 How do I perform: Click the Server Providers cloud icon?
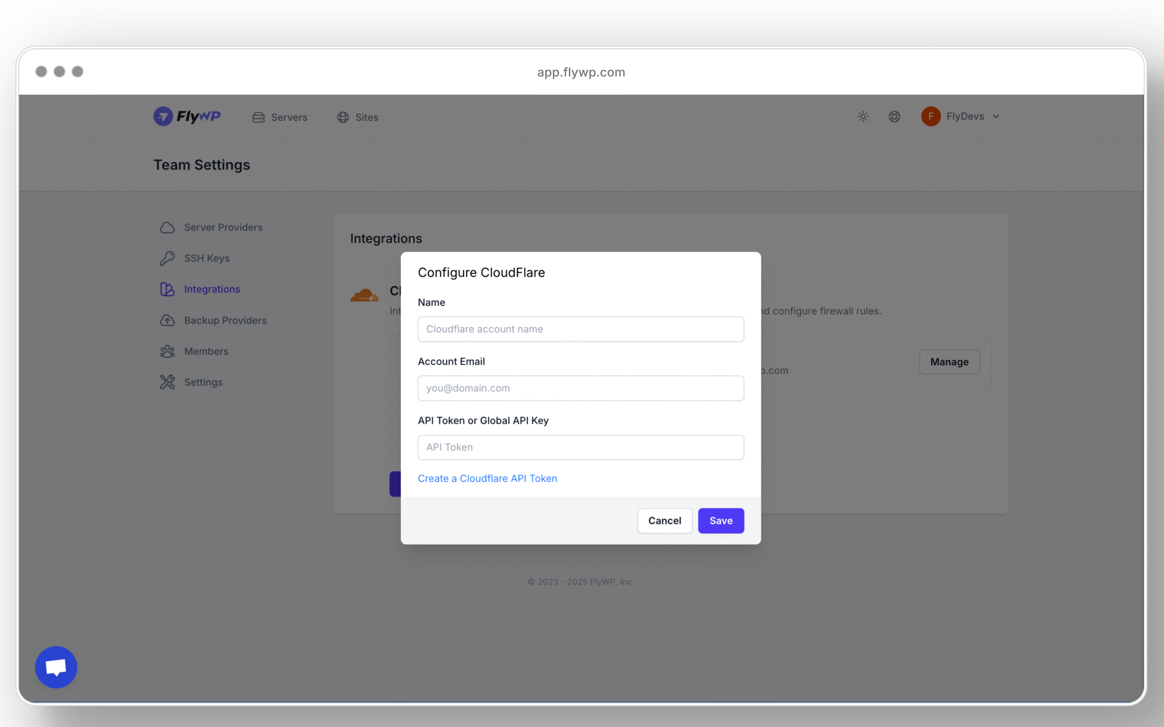tap(167, 227)
